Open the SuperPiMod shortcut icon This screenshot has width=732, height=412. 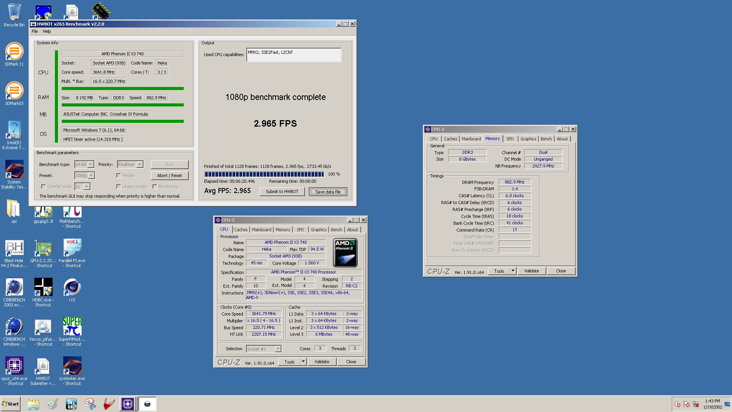pos(72,332)
